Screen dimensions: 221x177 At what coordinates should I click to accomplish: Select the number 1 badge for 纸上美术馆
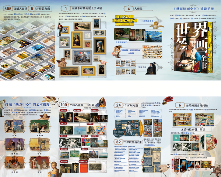click(66, 9)
